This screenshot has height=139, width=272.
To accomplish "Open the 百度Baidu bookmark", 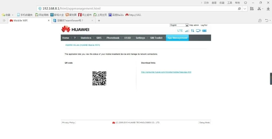I will pyautogui.click(x=116, y=15).
